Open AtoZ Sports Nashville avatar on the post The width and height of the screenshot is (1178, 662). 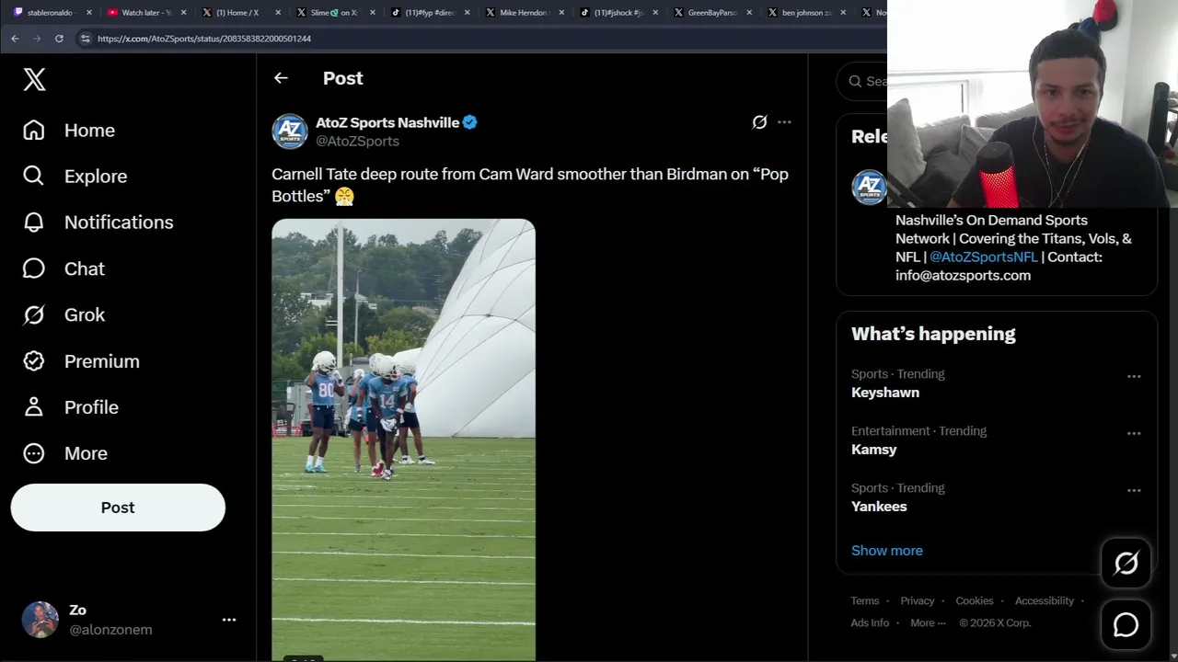pyautogui.click(x=289, y=131)
